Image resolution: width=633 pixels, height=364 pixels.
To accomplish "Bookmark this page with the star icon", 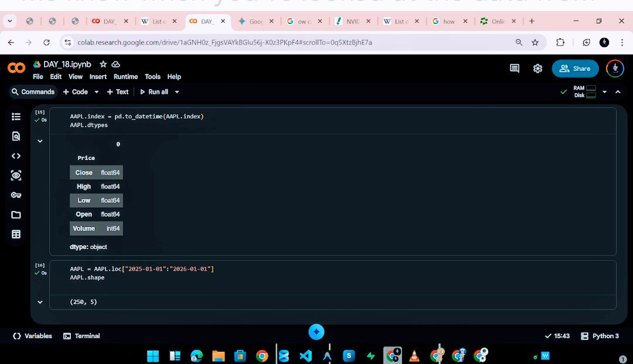I will 535,42.
